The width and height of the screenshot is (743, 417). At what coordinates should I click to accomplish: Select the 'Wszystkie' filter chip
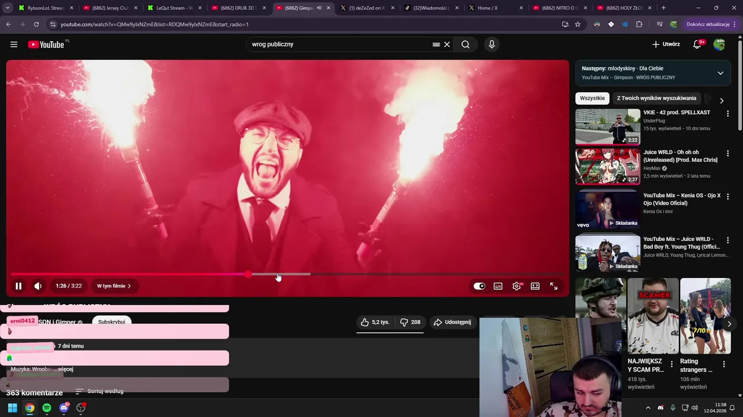[x=592, y=98]
